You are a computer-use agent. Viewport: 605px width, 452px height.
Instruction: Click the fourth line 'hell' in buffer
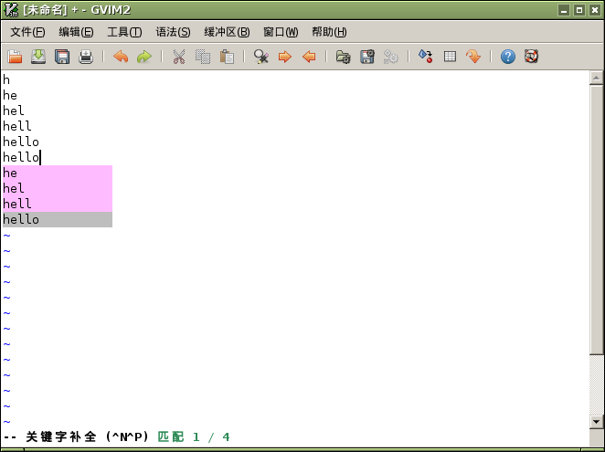pos(17,126)
